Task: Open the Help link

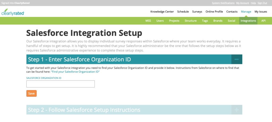Action: (253, 3)
